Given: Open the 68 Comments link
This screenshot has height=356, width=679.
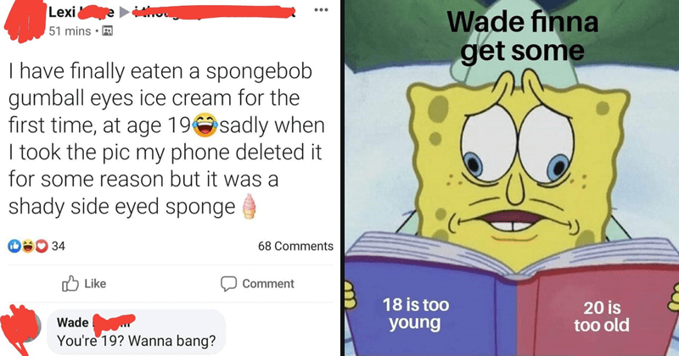Looking at the screenshot, I should 295,246.
